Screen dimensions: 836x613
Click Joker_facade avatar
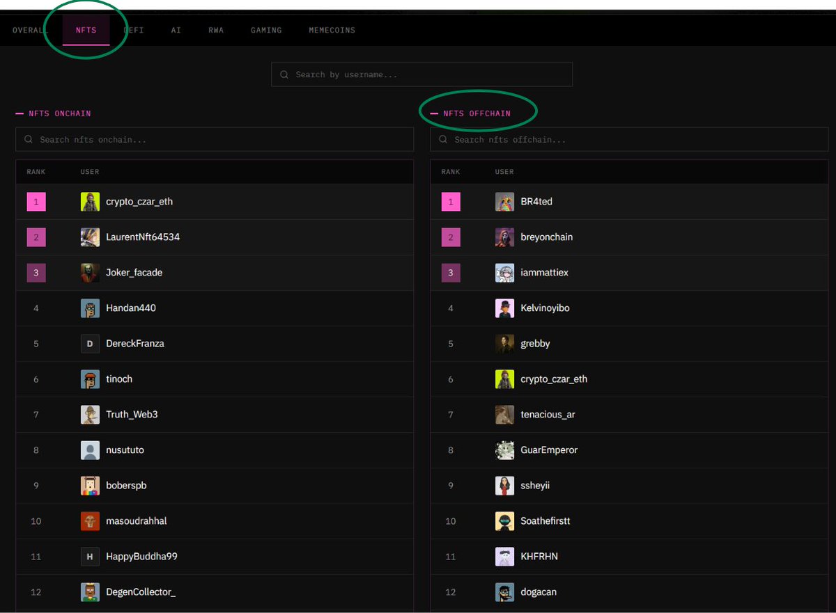[90, 273]
